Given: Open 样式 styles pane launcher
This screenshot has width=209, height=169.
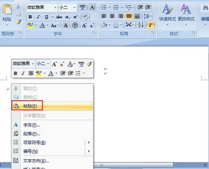Looking at the screenshot, I should click(x=194, y=32).
